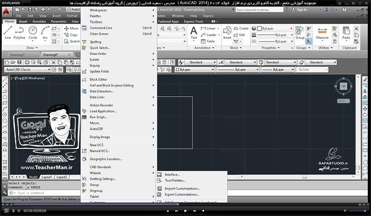This screenshot has height=216, width=371.
Task: Insert a Table from ribbon
Action: [208, 41]
